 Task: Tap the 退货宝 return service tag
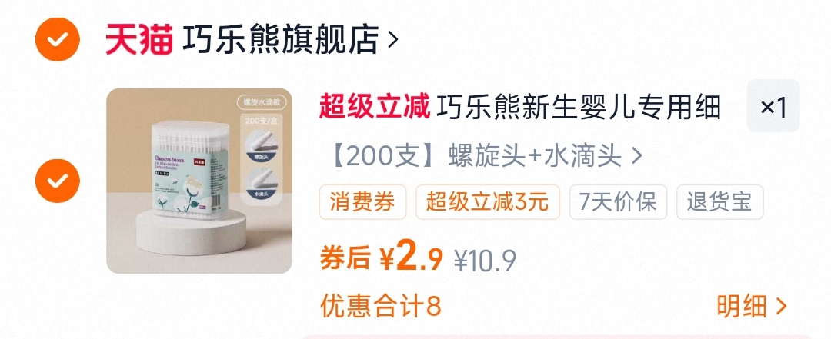point(719,202)
